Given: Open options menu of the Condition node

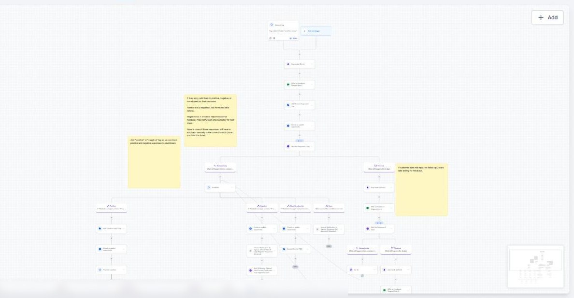Looking at the screenshot, I should coord(232,187).
